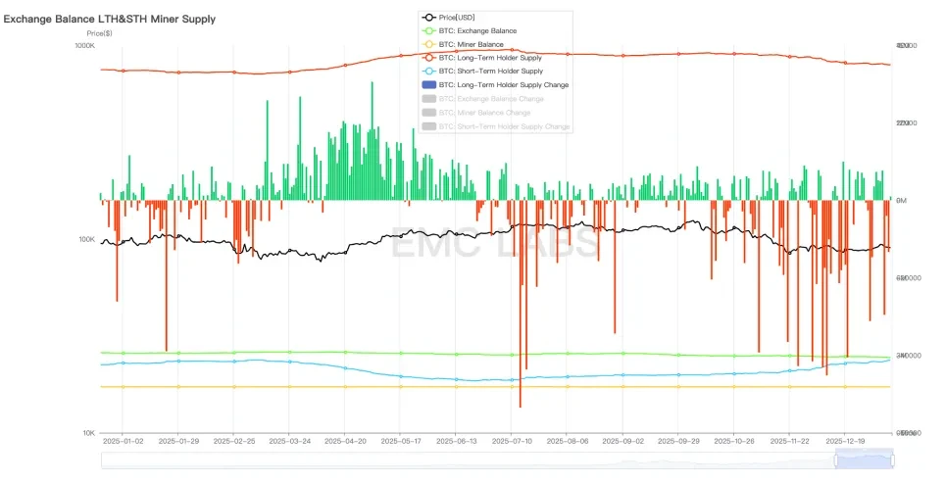945x484 pixels.
Task: Click the chart title Exchange Balance LTH&STH Miner Supply
Action: pos(110,19)
